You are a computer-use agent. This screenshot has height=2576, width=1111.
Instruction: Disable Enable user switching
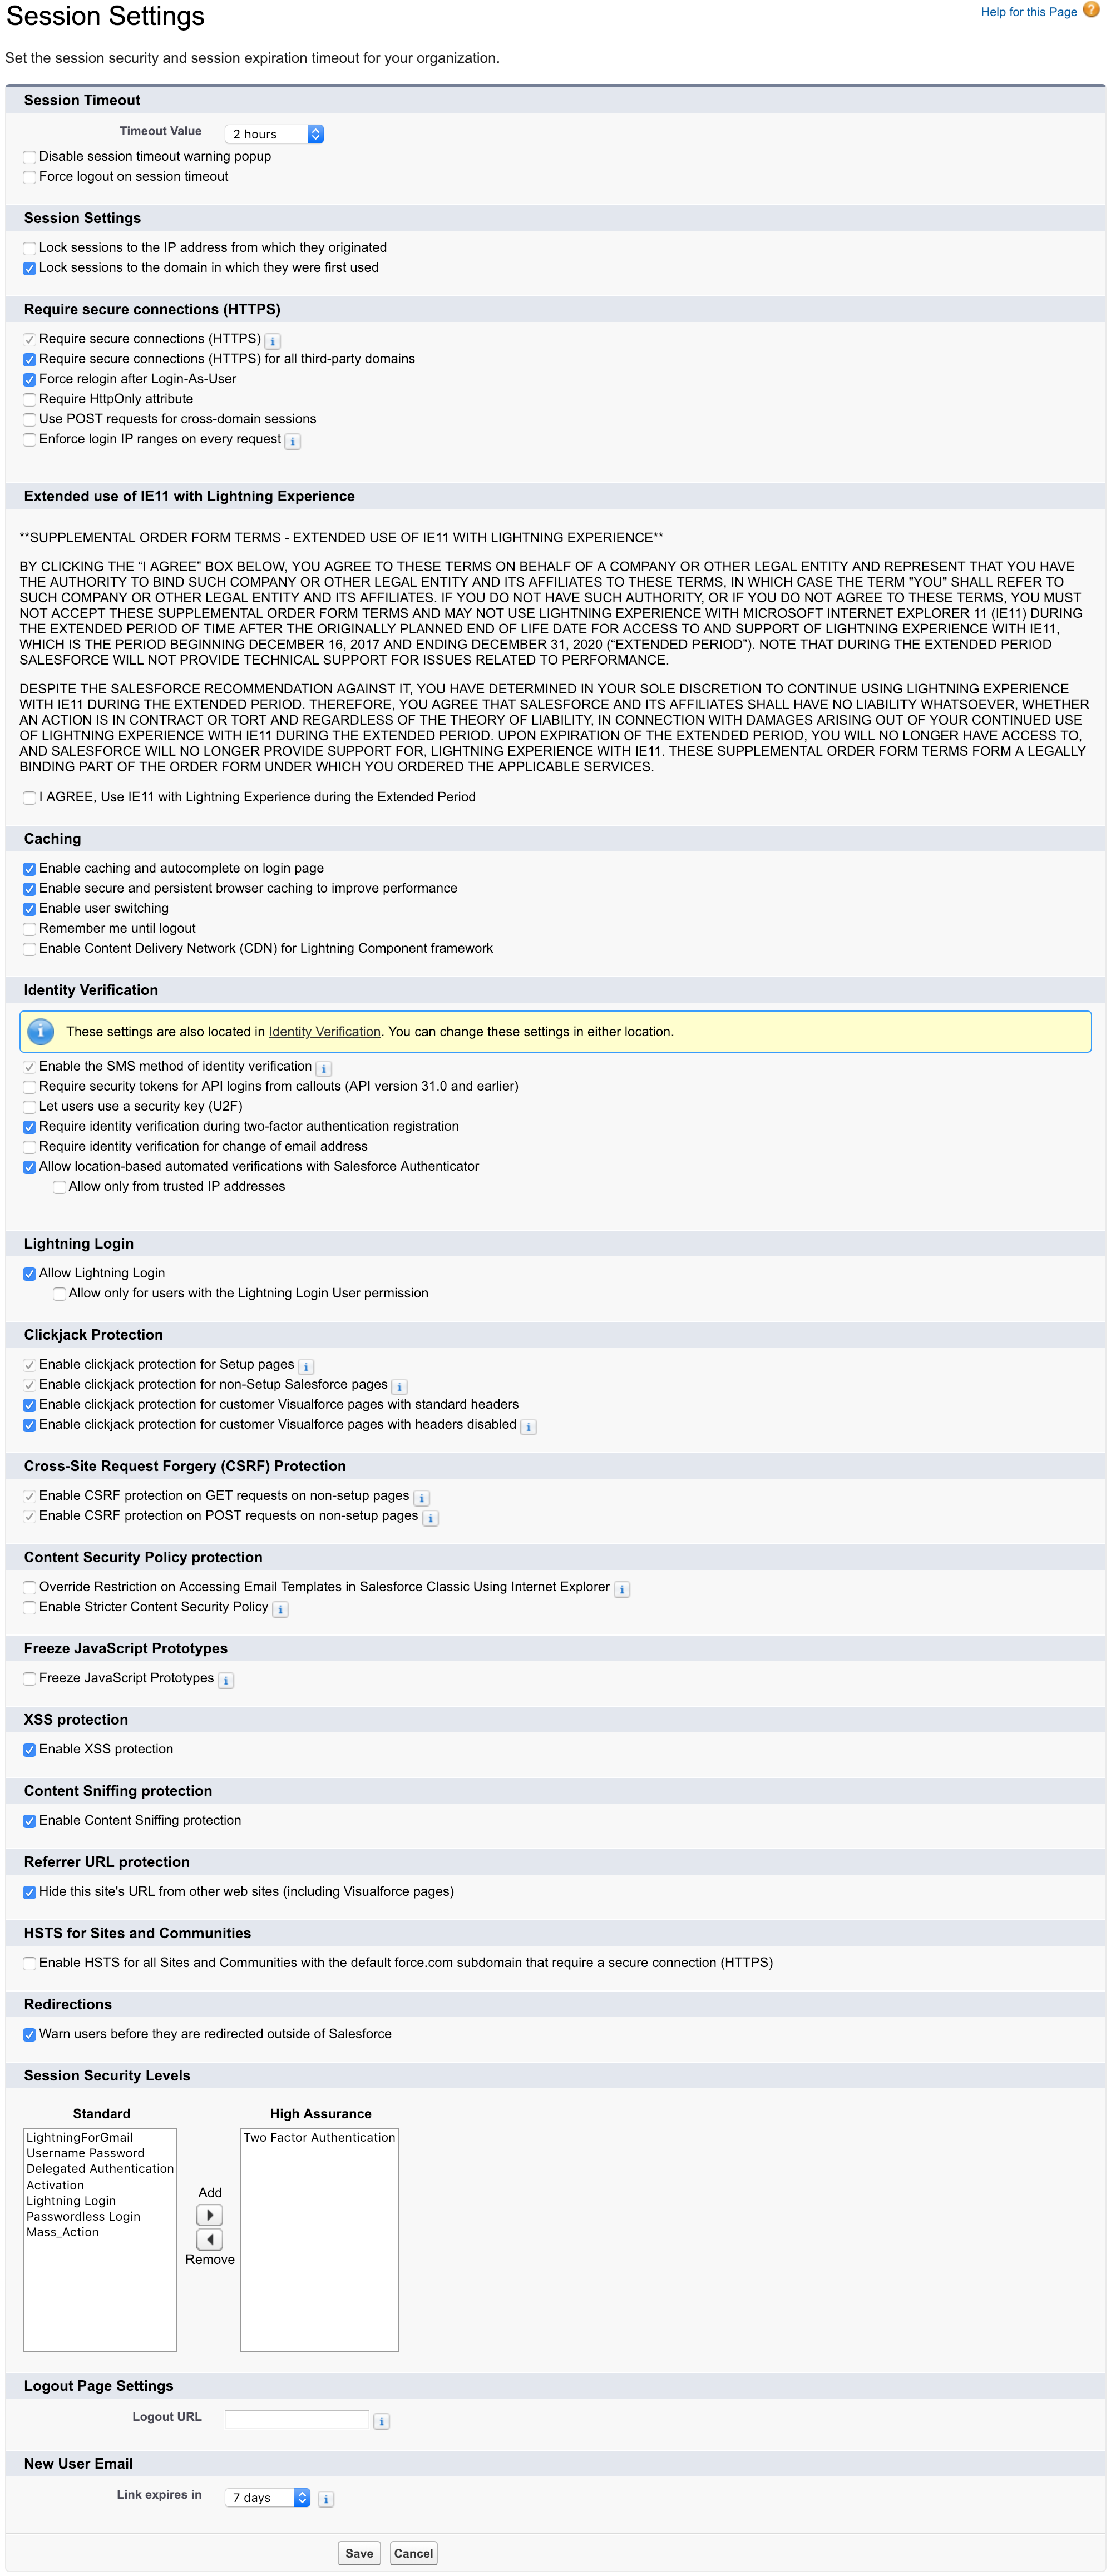[29, 908]
